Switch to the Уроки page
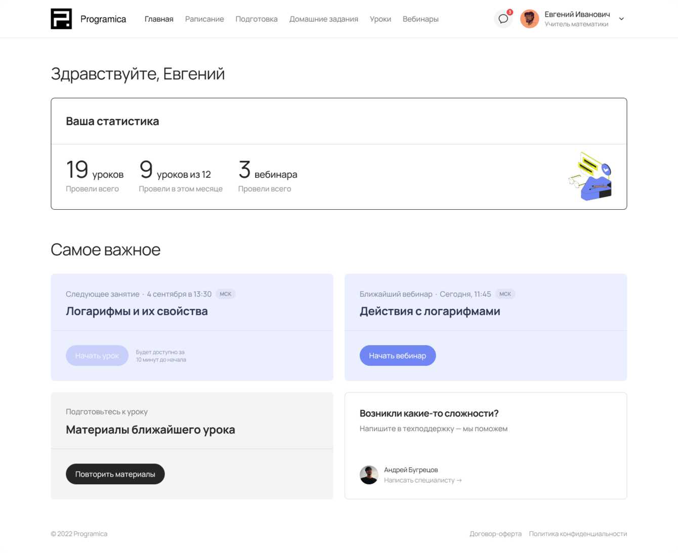The width and height of the screenshot is (678, 553). tap(380, 19)
